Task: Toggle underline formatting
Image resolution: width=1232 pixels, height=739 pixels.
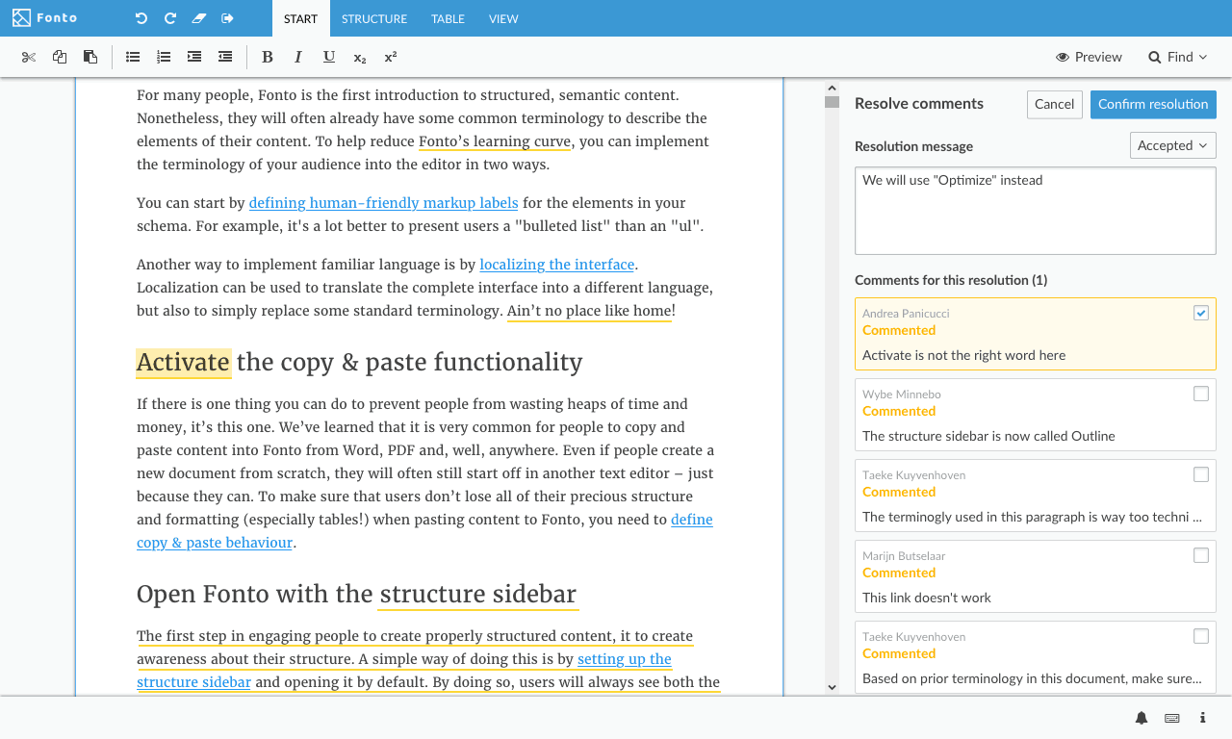Action: pyautogui.click(x=329, y=57)
